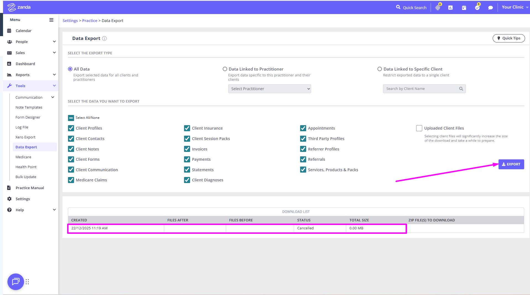Collapse the sidebar with hamburger icon
Viewport: 530px width, 295px height.
tap(51, 20)
